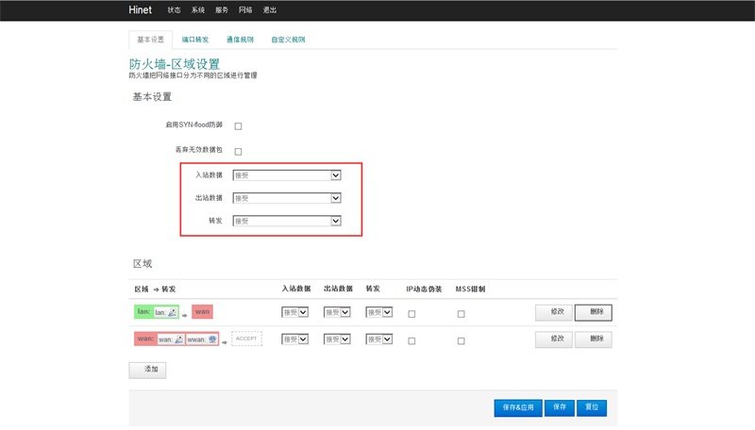This screenshot has width=755, height=430.
Task: Click 删除 button for the lan zone
Action: tap(594, 312)
